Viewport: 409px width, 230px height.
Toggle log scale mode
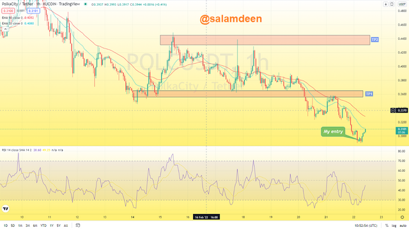coord(394,226)
